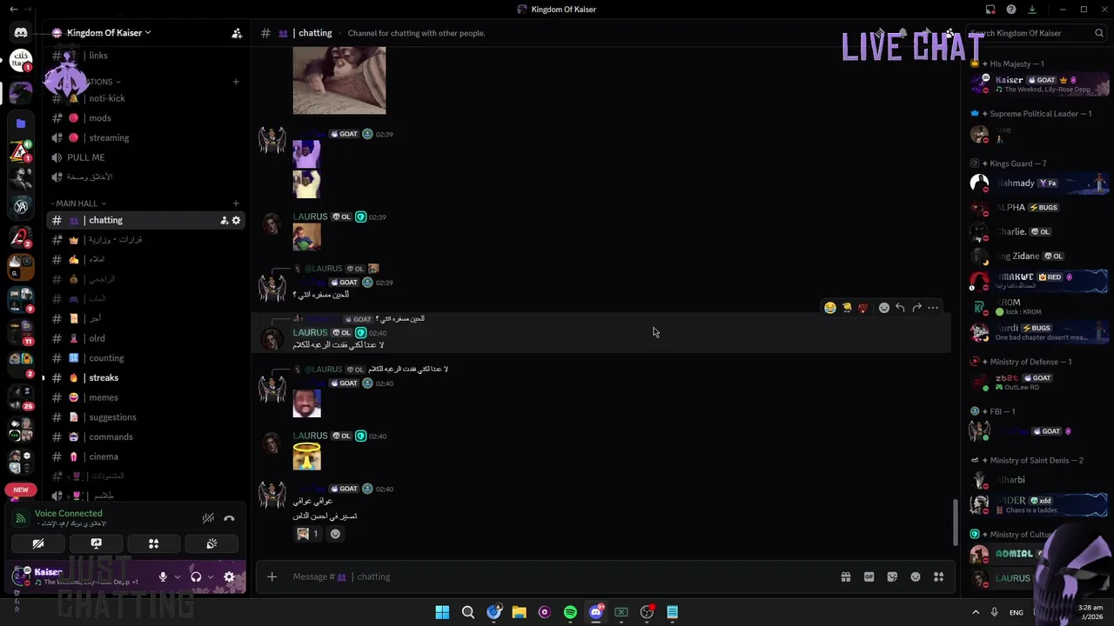Screen dimensions: 1114x626
Task: Click add reaction button under last message
Action: 335,534
